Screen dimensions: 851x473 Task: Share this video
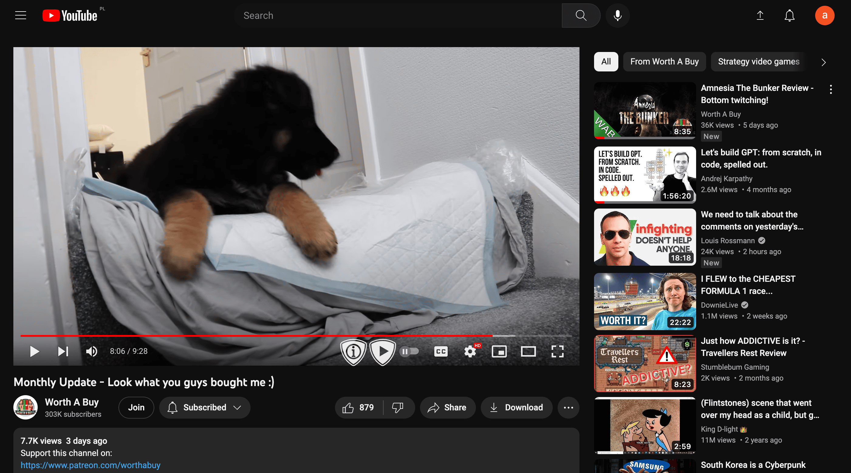pyautogui.click(x=447, y=408)
